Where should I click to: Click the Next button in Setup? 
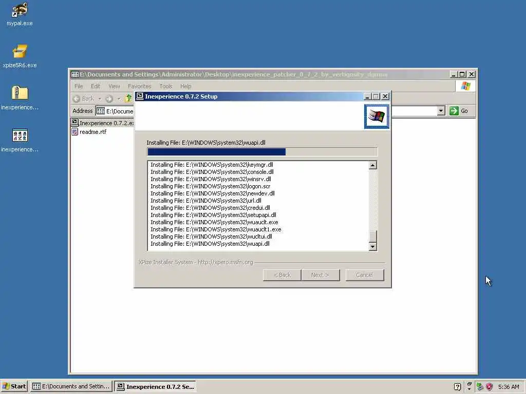pos(321,275)
